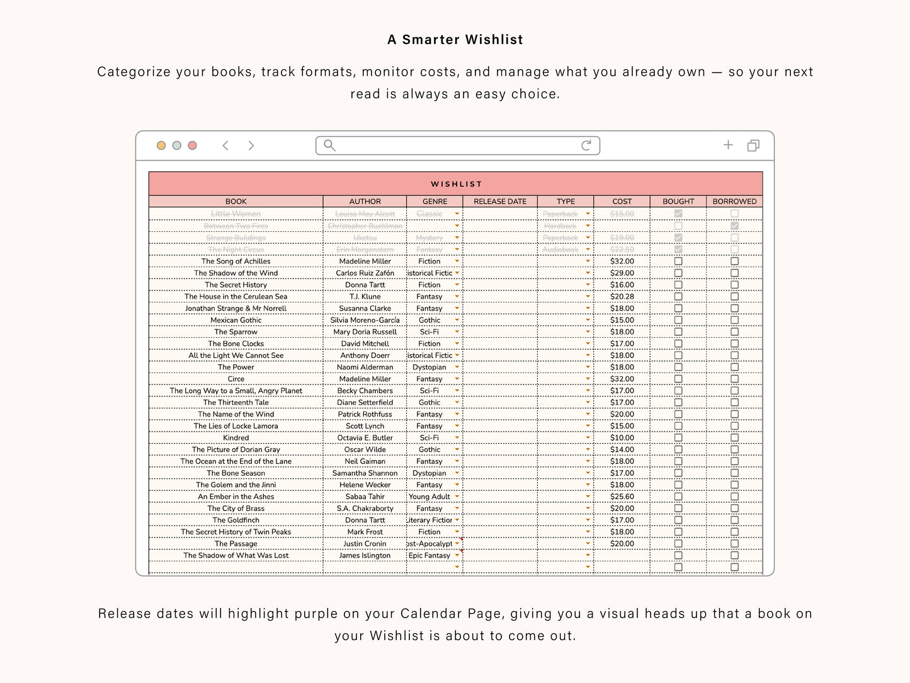Open the Genre dropdown for The Secret History

pos(455,285)
